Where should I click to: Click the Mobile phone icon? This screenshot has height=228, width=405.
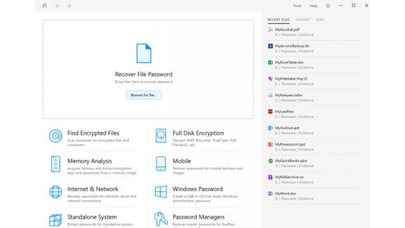pyautogui.click(x=161, y=163)
